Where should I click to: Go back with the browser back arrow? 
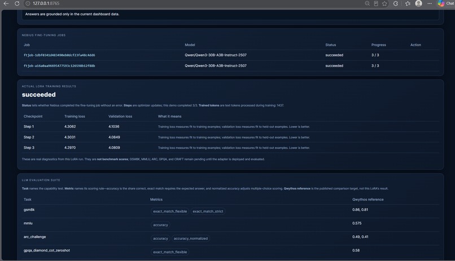[x=6, y=3]
